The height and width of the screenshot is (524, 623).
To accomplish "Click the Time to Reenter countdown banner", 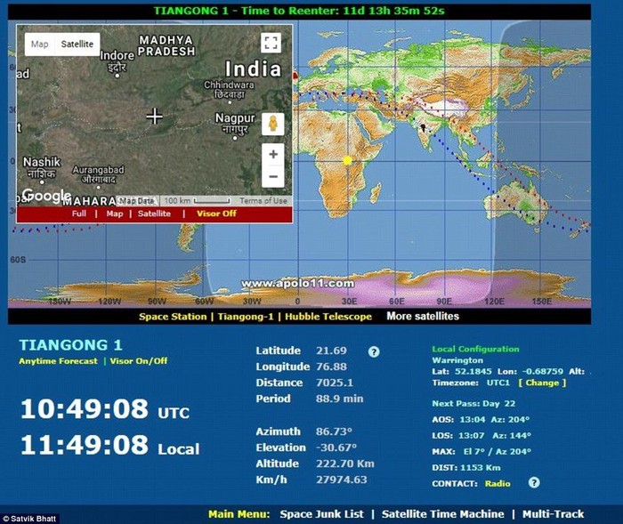I will (x=299, y=11).
